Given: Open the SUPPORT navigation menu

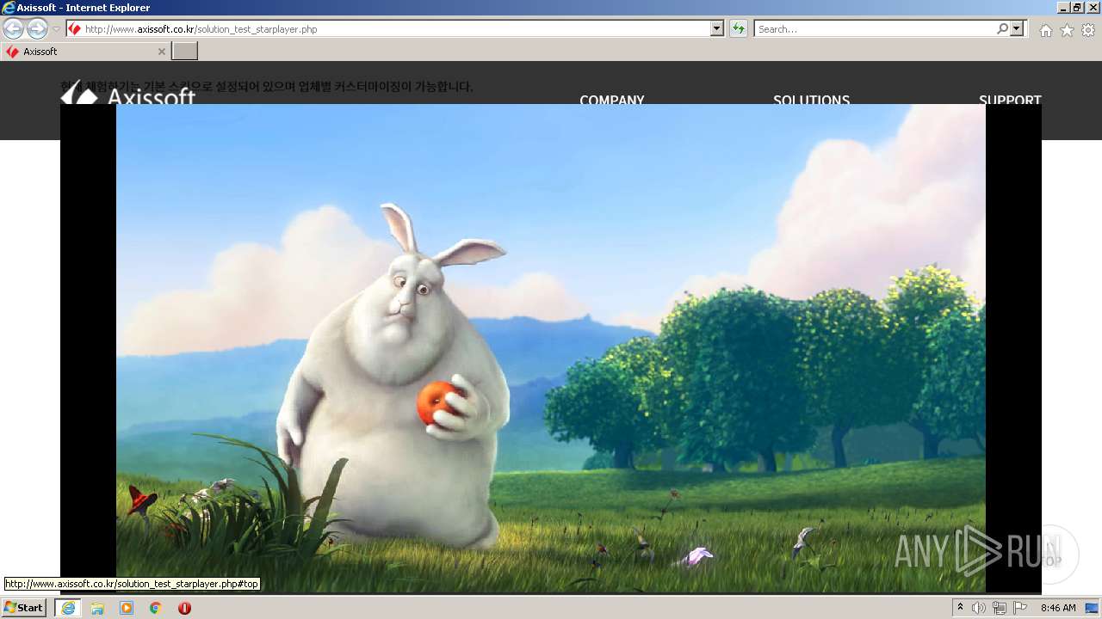Looking at the screenshot, I should click(x=1010, y=100).
